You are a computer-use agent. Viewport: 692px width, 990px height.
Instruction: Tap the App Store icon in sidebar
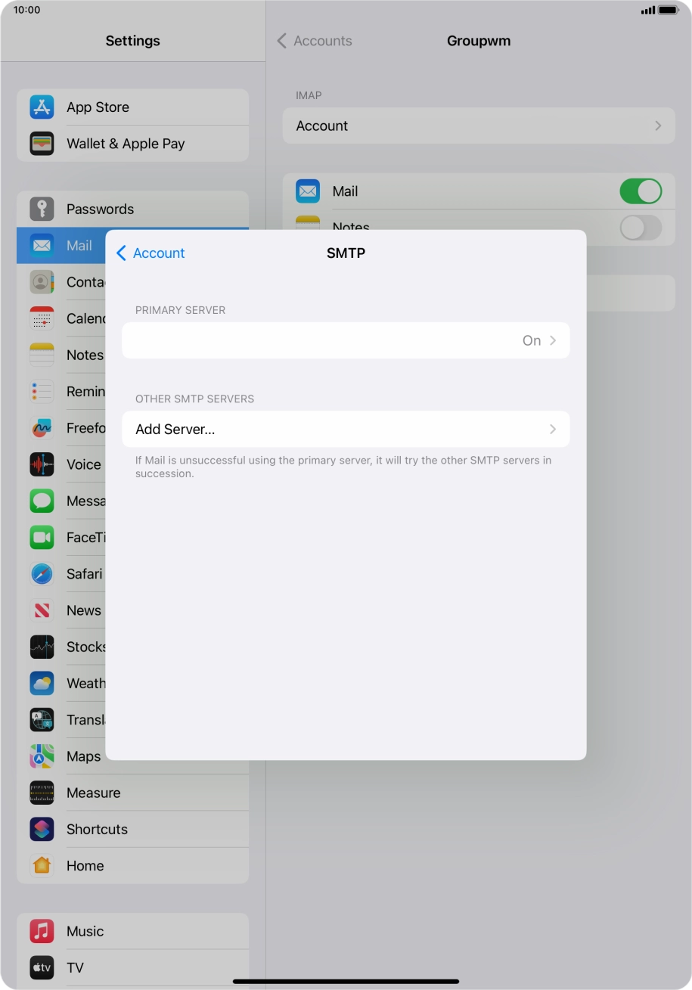pos(42,107)
